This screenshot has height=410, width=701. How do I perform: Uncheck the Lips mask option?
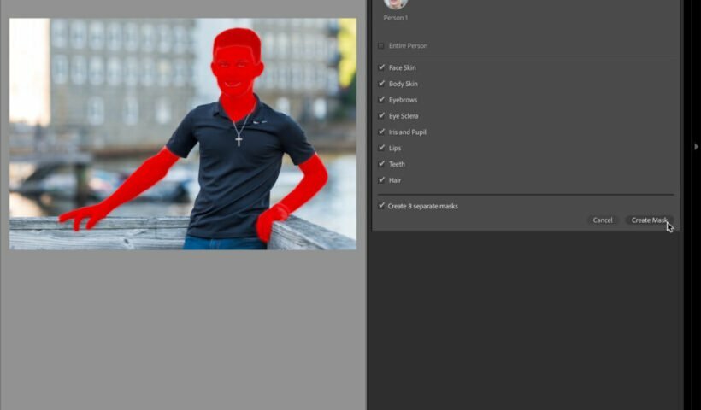381,148
